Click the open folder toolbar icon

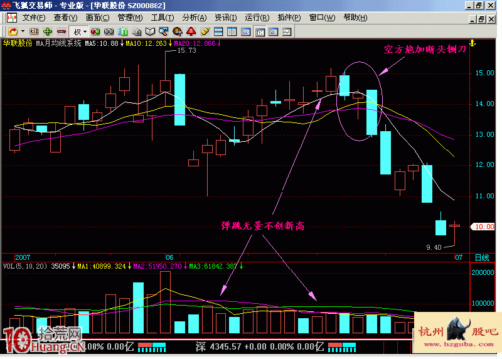click(x=13, y=32)
